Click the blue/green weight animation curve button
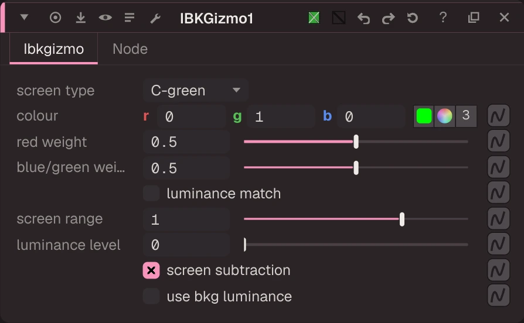This screenshot has width=524, height=323. tap(498, 167)
